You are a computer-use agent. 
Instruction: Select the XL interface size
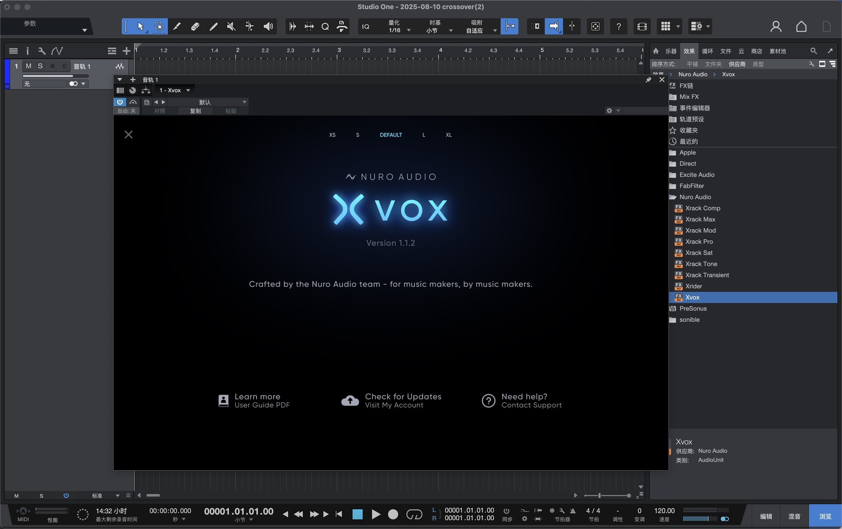tap(449, 135)
